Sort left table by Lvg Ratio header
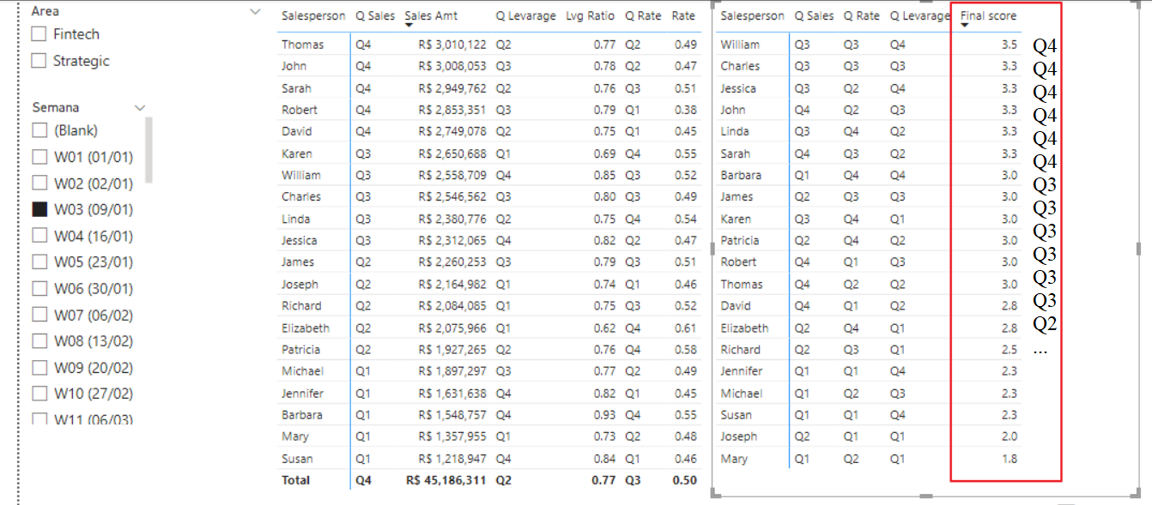Screen dimensions: 1152x505 point(590,15)
